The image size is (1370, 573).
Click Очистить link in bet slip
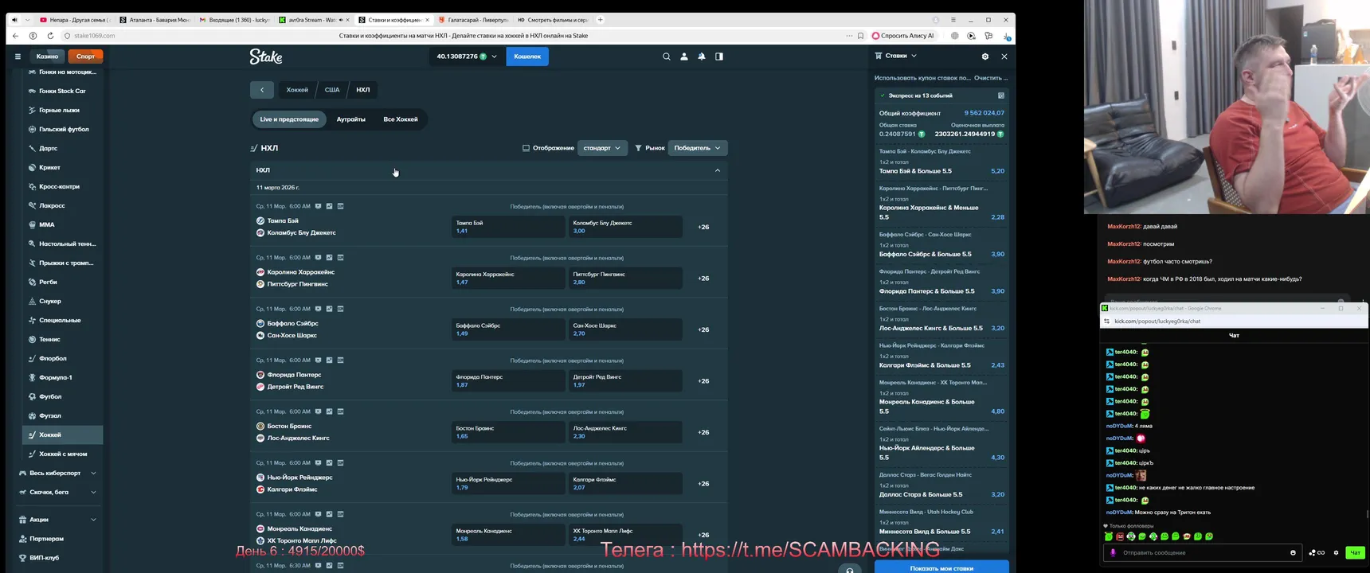(x=991, y=78)
